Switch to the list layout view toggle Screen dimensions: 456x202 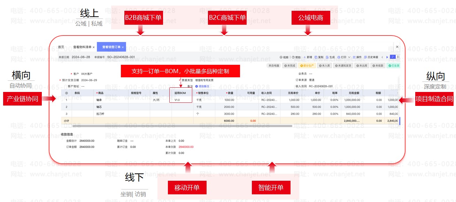[393, 57]
